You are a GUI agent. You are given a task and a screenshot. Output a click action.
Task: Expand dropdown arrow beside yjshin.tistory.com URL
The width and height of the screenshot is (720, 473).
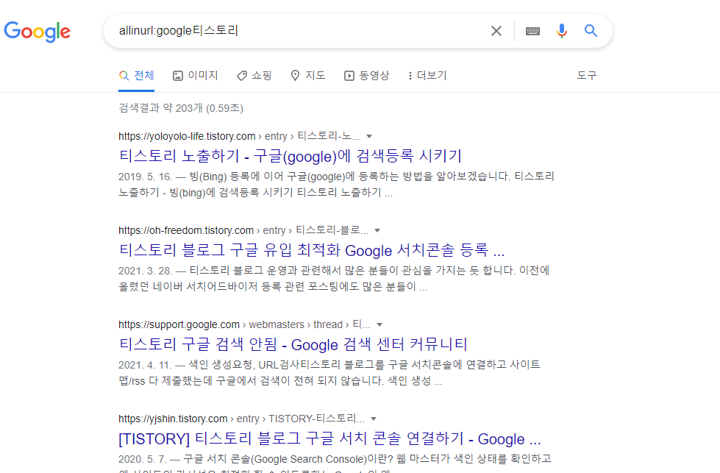[374, 419]
